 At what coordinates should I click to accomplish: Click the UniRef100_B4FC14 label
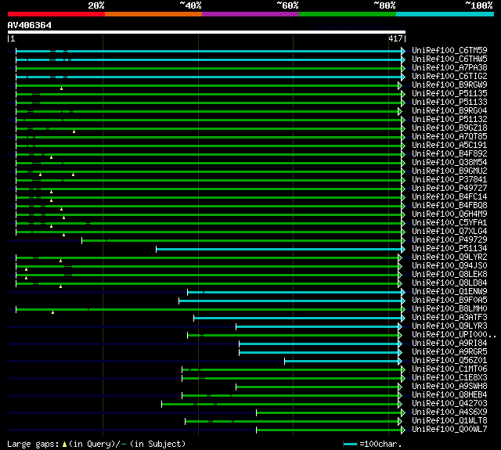tap(449, 197)
